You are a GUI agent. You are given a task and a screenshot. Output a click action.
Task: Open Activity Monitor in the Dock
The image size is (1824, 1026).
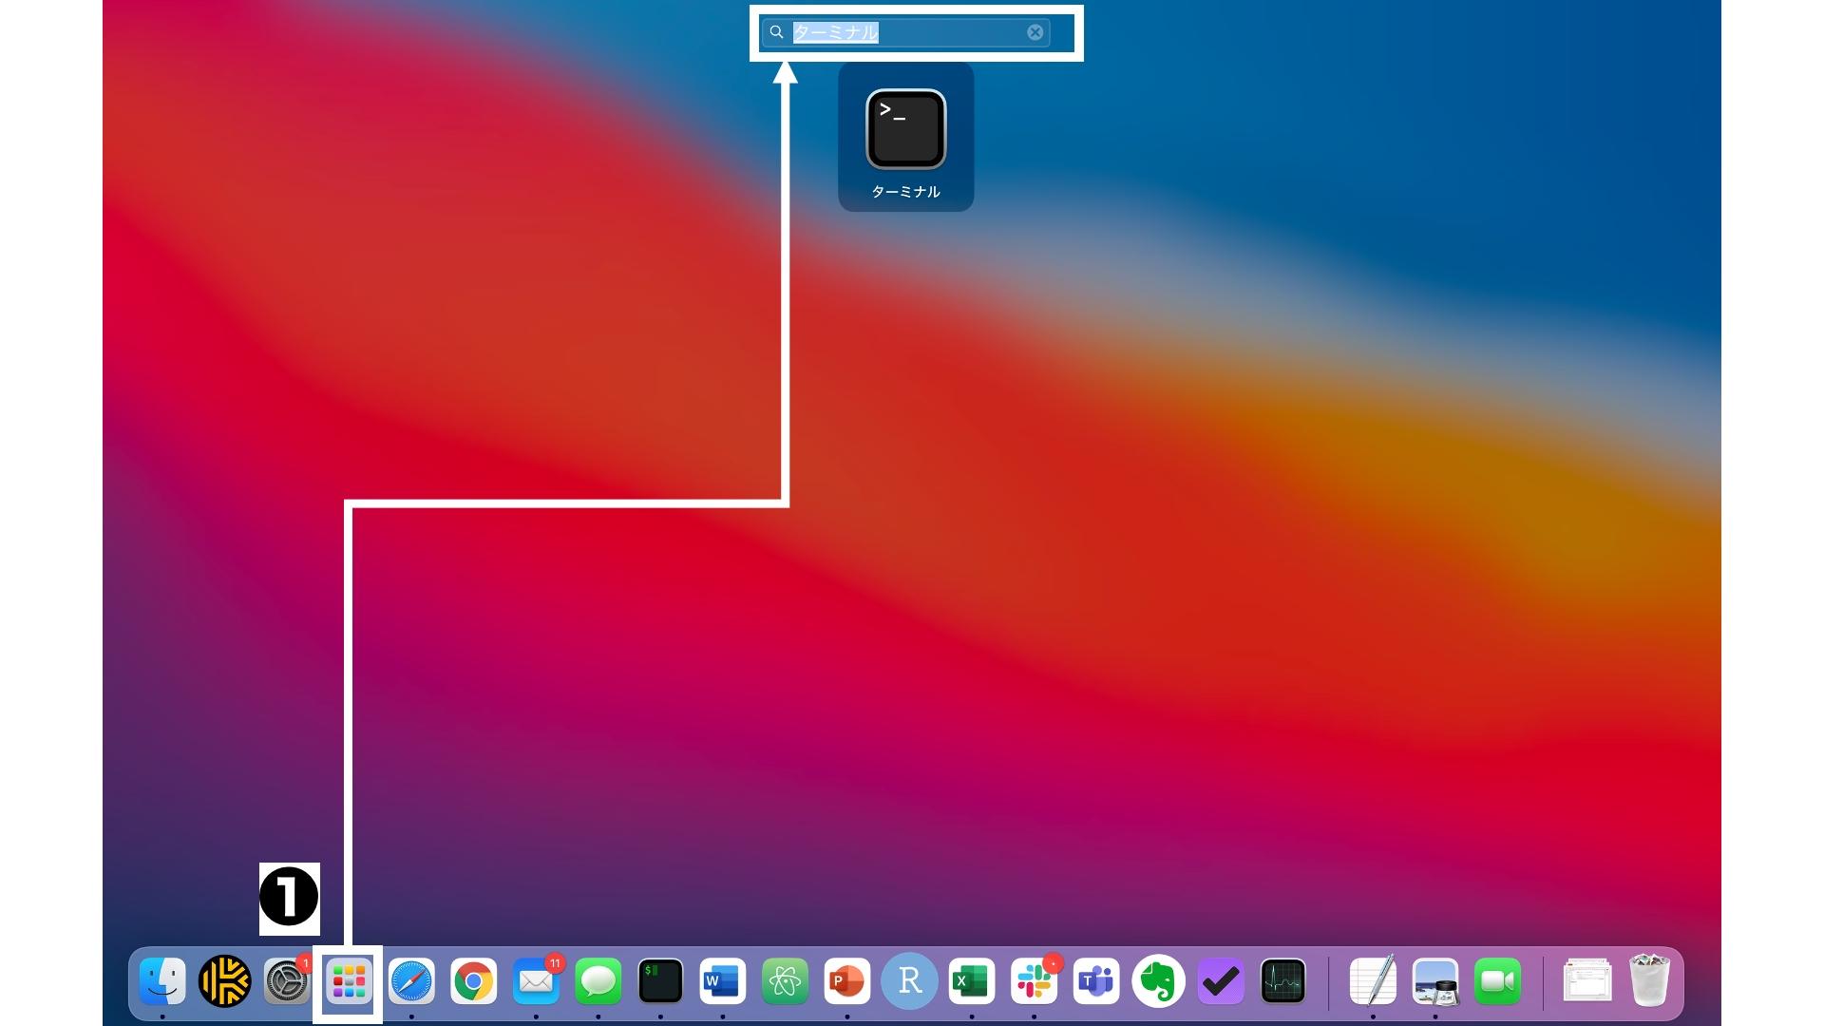1282,981
